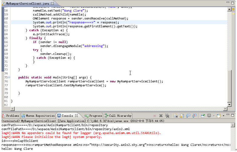Click Display Selected Console icon
This screenshot has width=237, height=152.
click(209, 116)
